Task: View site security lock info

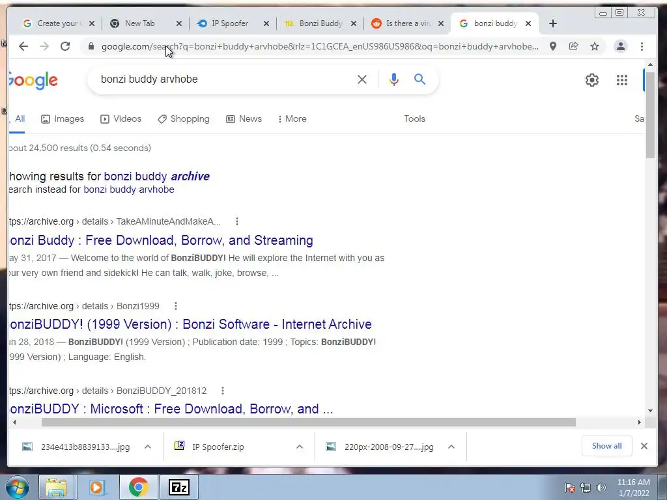Action: tap(91, 46)
